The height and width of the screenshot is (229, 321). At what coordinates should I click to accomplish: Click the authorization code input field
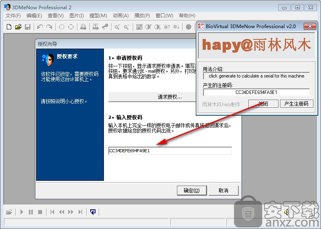170,151
